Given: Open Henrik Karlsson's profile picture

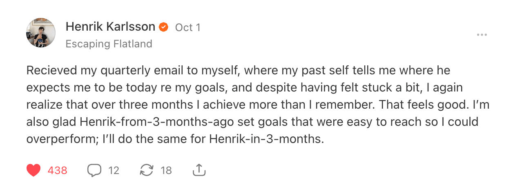Looking at the screenshot, I should 41,33.
